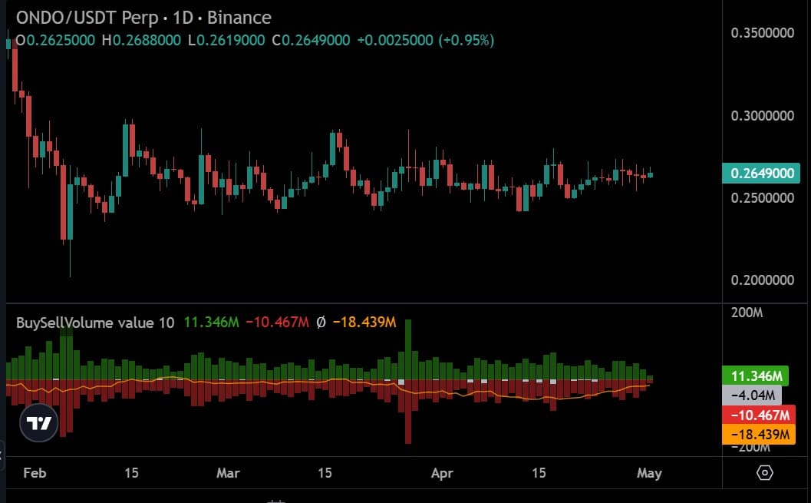The width and height of the screenshot is (811, 503).
Task: Click the 200M volume axis label
Action: 747,313
